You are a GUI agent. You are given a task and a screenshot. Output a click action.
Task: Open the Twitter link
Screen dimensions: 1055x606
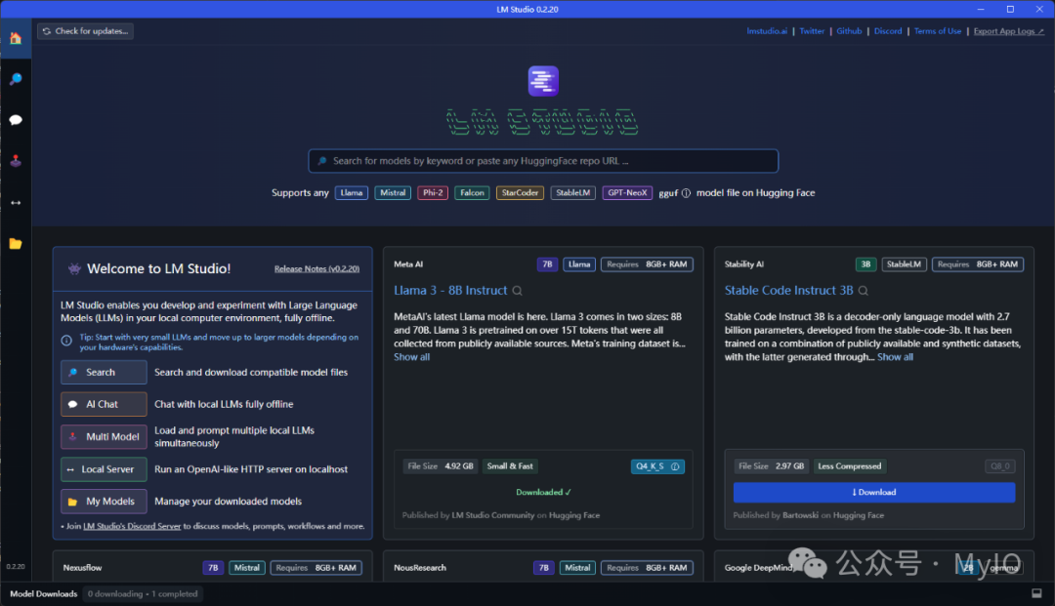[x=812, y=31]
